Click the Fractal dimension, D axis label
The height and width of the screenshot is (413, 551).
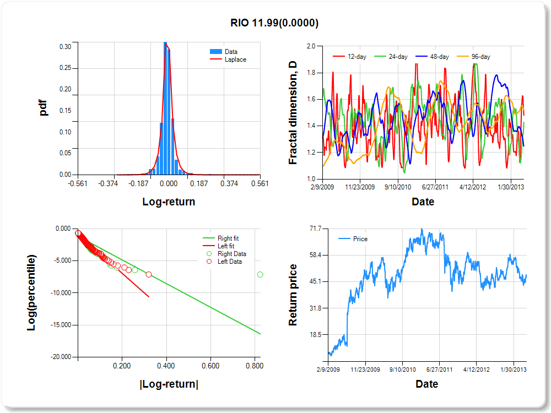pyautogui.click(x=293, y=112)
